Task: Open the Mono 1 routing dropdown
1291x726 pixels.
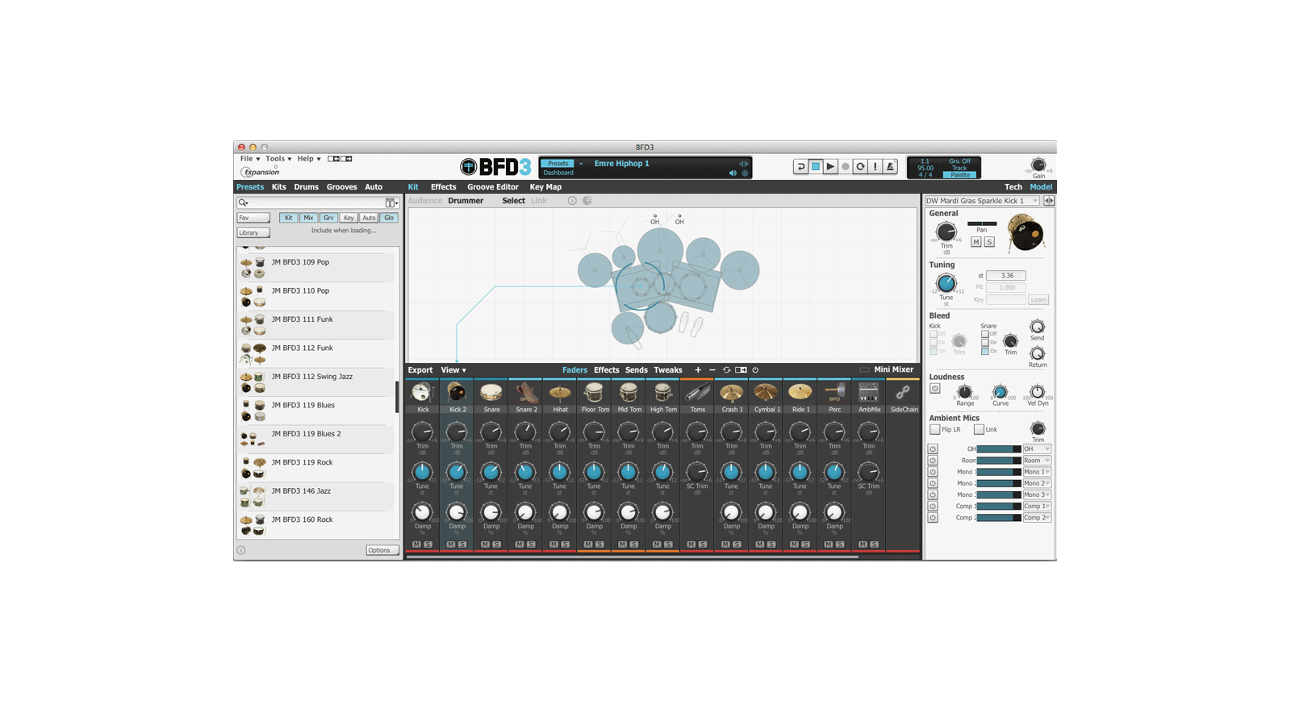Action: 1037,472
